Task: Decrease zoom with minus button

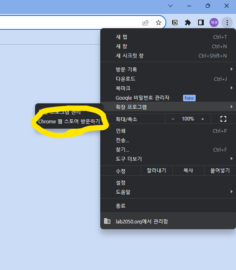Action: (173, 119)
